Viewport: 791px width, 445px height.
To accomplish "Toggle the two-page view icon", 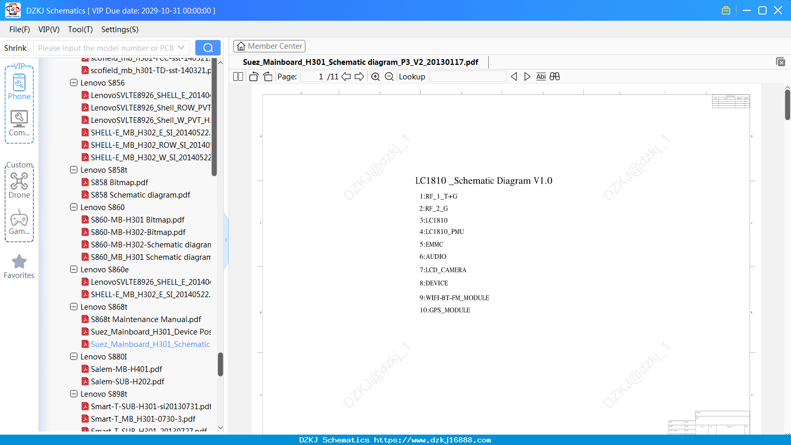I will (x=238, y=77).
